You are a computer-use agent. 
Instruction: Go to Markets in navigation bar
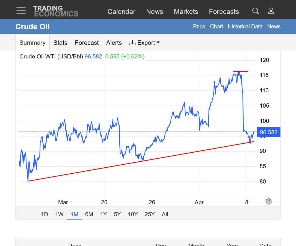pos(186,12)
